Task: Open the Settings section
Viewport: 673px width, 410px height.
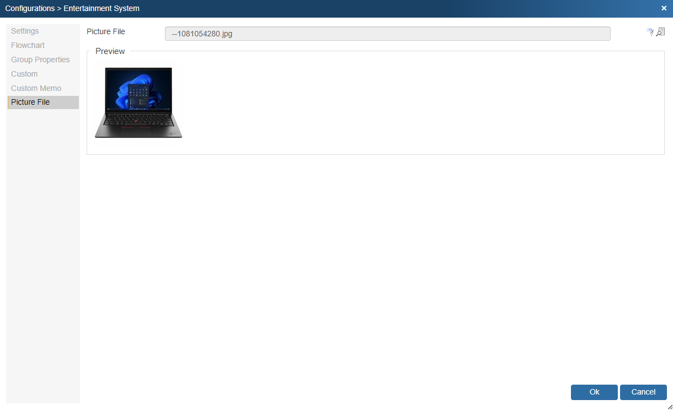Action: point(25,31)
